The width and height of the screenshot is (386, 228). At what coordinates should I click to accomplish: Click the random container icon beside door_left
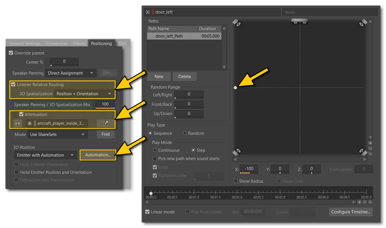[148, 12]
